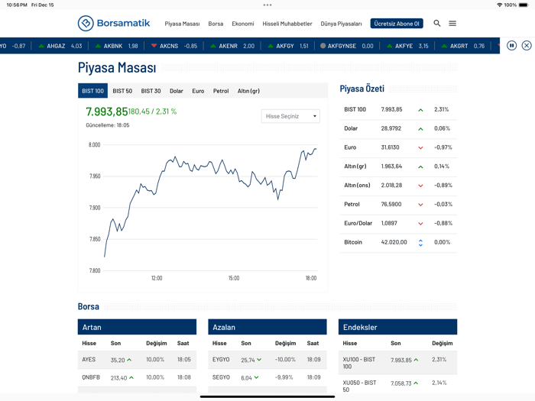The width and height of the screenshot is (535, 401).
Task: Click arrow next to SEGYO price
Action: tap(256, 377)
